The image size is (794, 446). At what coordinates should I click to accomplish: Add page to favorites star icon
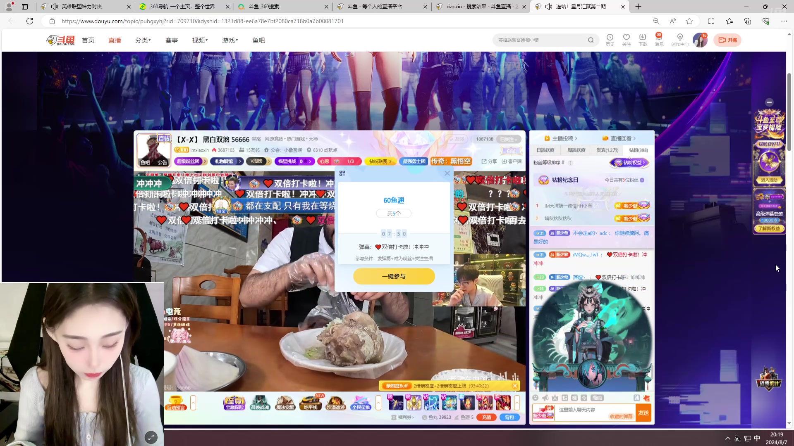point(689,21)
